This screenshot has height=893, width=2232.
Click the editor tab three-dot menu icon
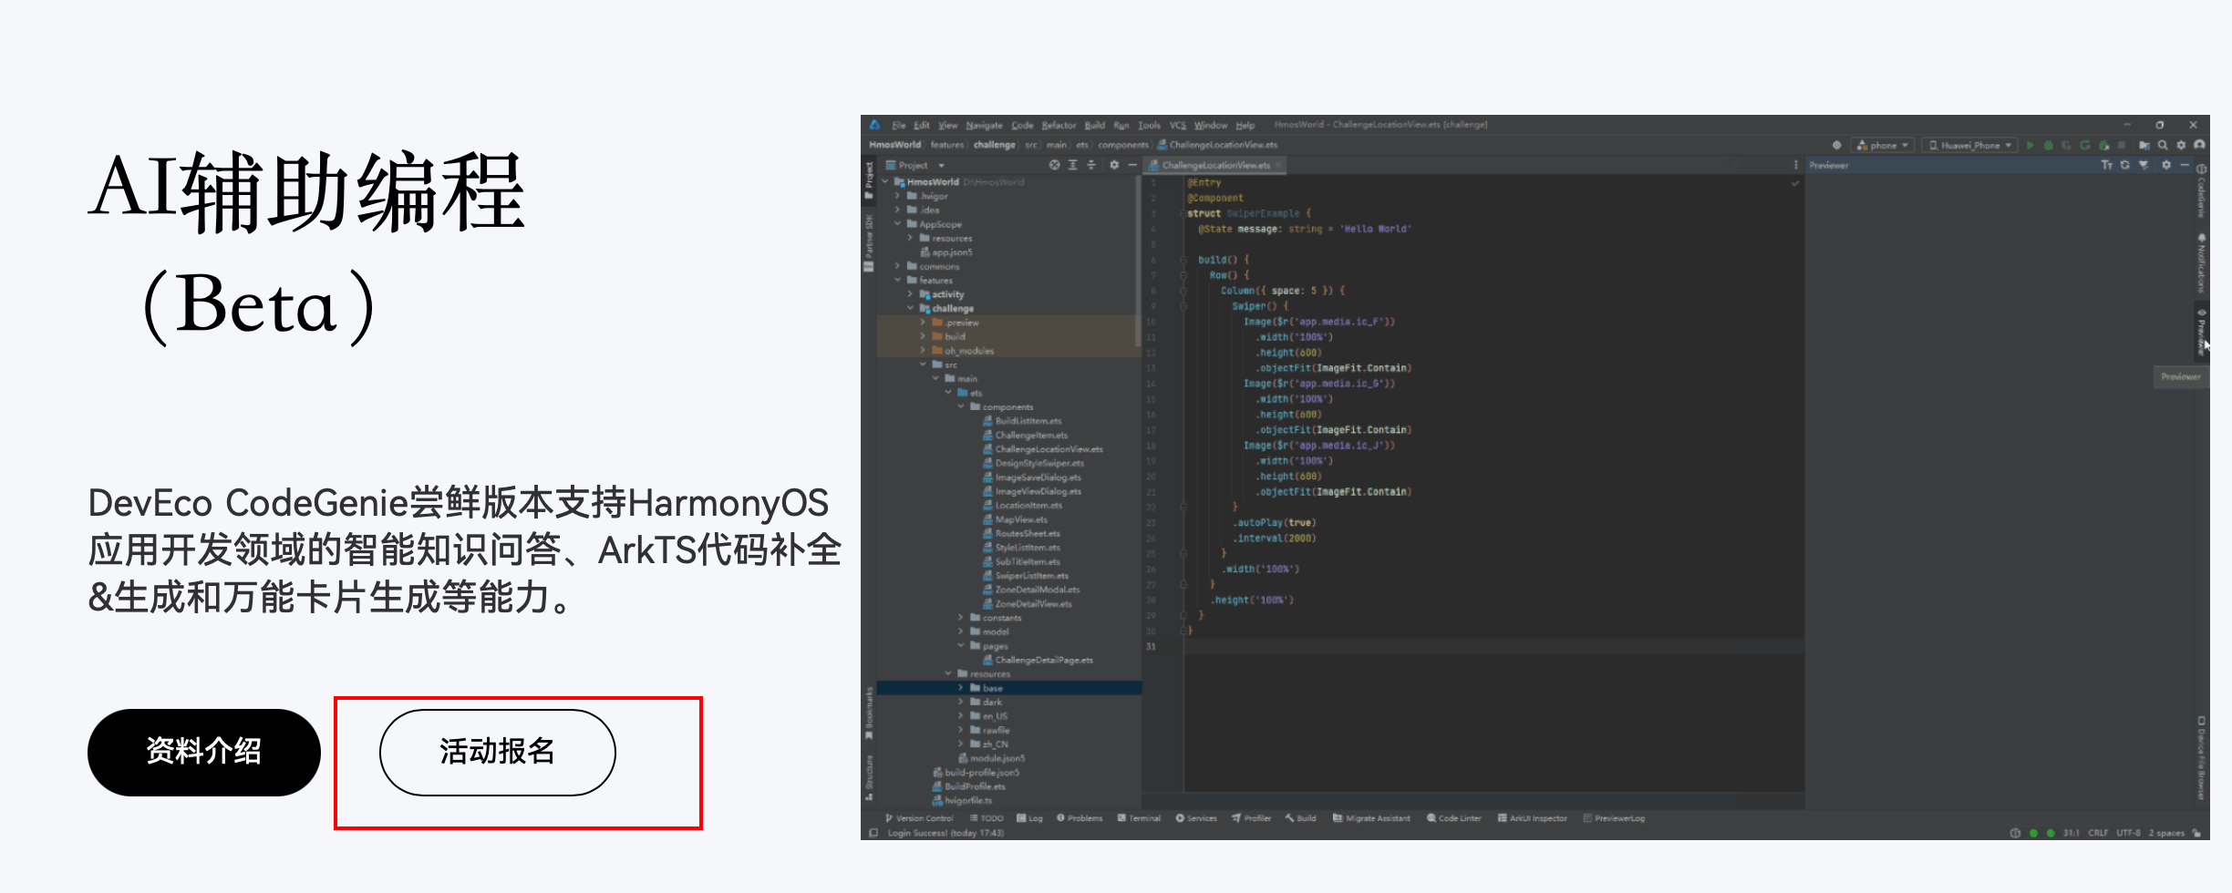1796,165
